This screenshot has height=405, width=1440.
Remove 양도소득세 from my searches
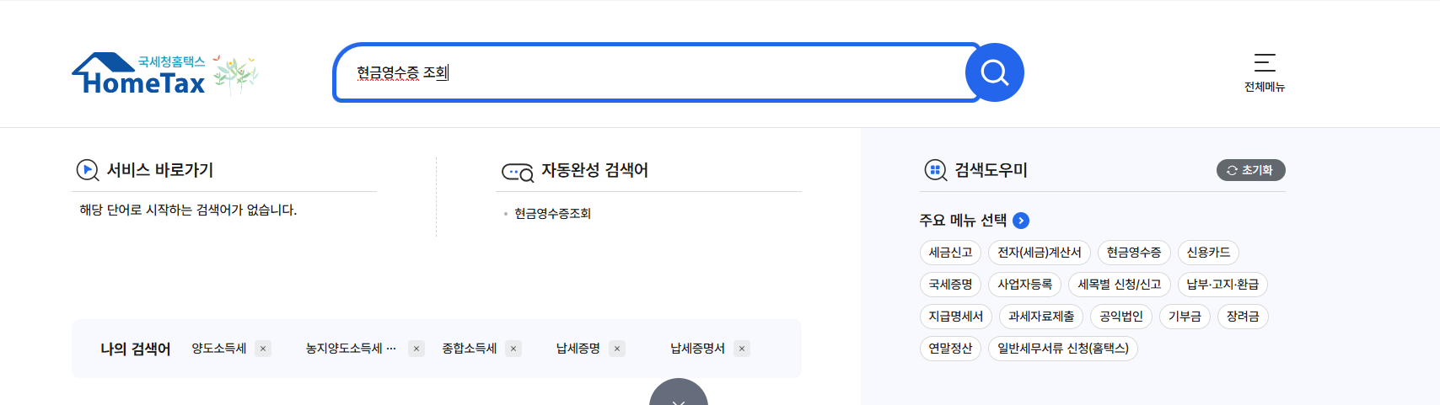coord(263,349)
